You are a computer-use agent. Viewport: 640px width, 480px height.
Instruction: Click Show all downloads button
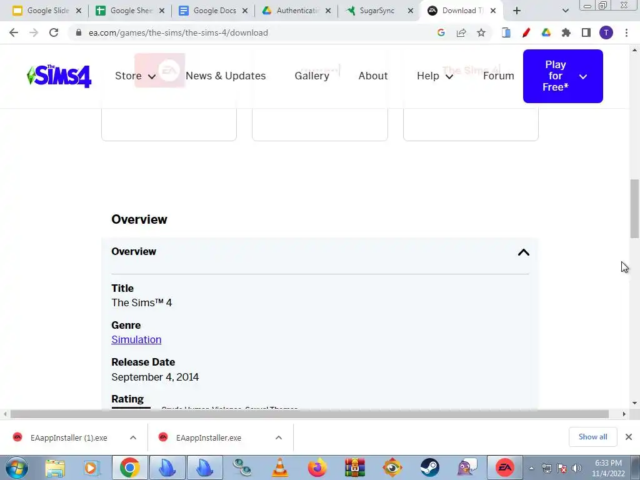click(x=592, y=437)
